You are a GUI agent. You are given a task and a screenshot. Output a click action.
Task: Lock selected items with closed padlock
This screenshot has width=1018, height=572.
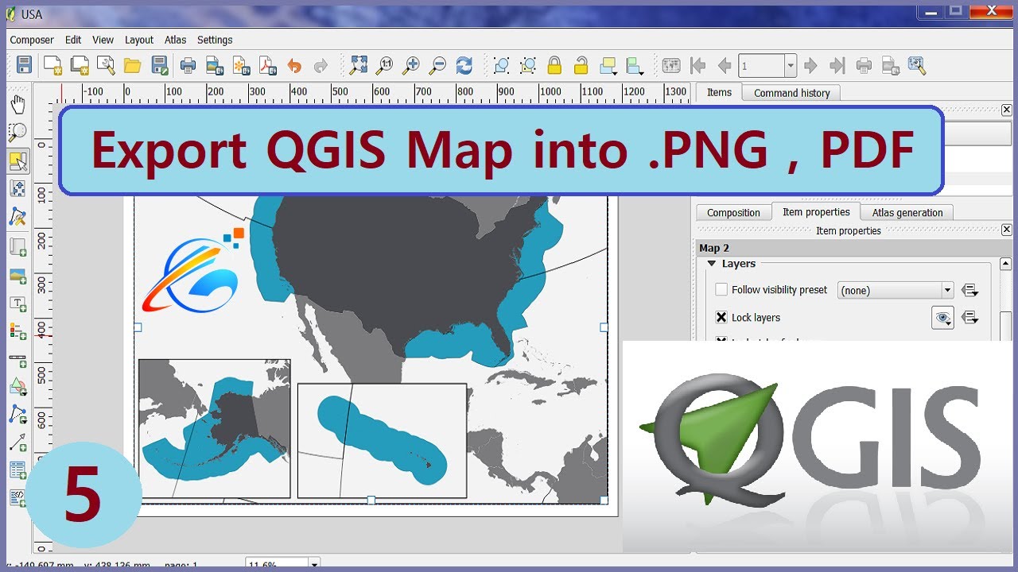coord(554,65)
